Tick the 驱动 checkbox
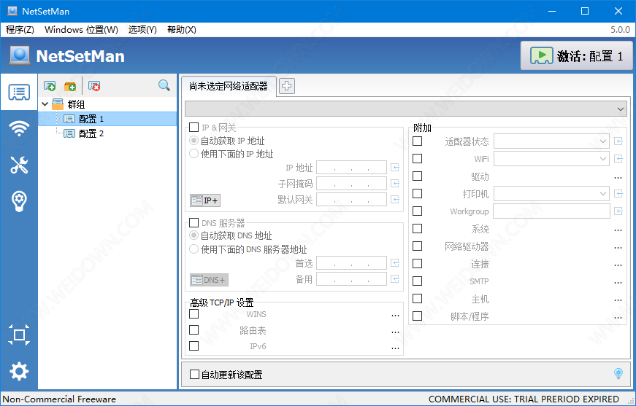The height and width of the screenshot is (406, 636). coord(418,176)
